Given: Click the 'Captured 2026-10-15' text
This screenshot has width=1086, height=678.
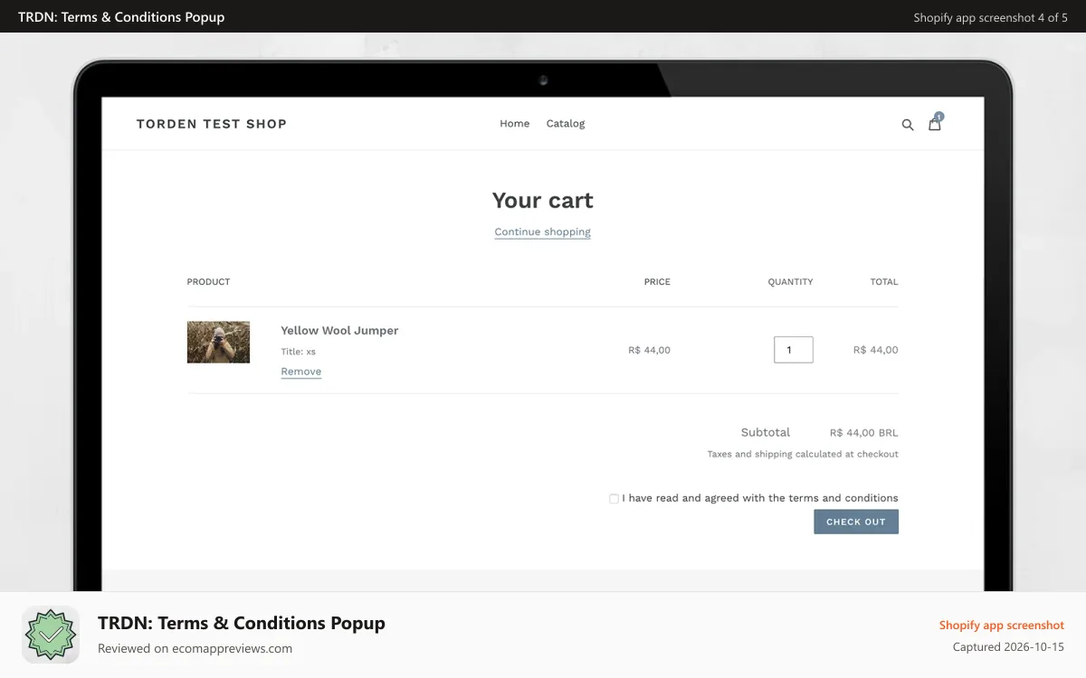Looking at the screenshot, I should (1008, 647).
